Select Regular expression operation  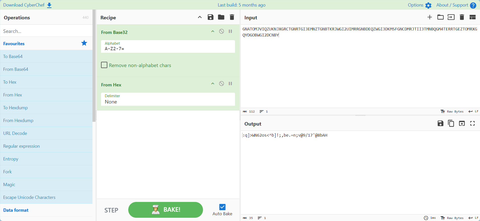click(x=46, y=146)
